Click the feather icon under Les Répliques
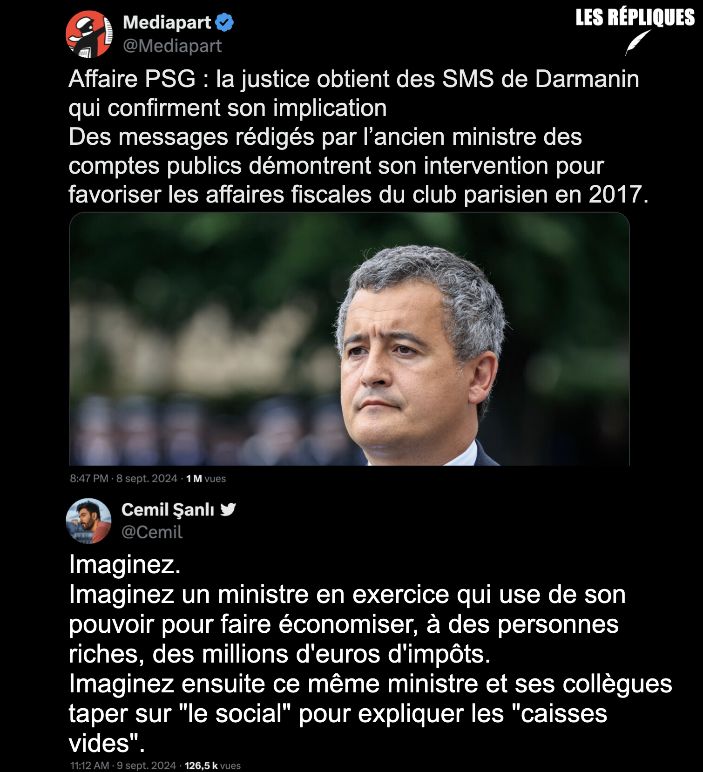Image resolution: width=703 pixels, height=772 pixels. (638, 43)
